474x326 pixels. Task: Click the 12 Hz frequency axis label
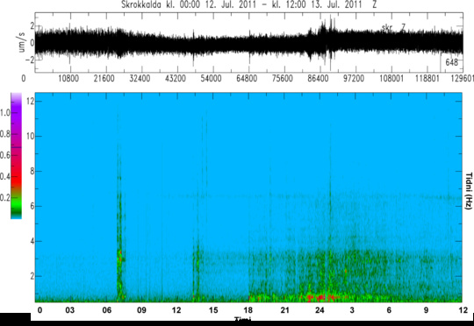click(29, 101)
